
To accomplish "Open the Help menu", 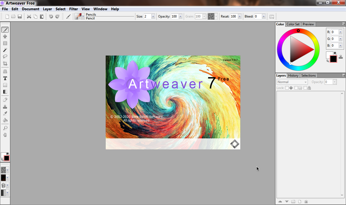I will tap(115, 9).
